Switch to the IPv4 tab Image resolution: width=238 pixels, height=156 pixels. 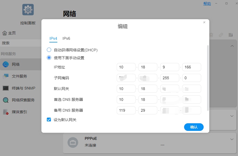pyautogui.click(x=53, y=38)
